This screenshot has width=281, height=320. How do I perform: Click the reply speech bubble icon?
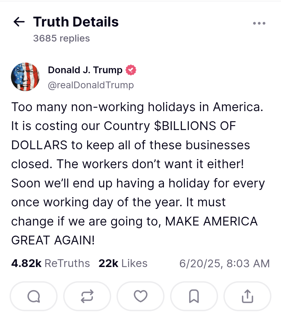click(34, 296)
